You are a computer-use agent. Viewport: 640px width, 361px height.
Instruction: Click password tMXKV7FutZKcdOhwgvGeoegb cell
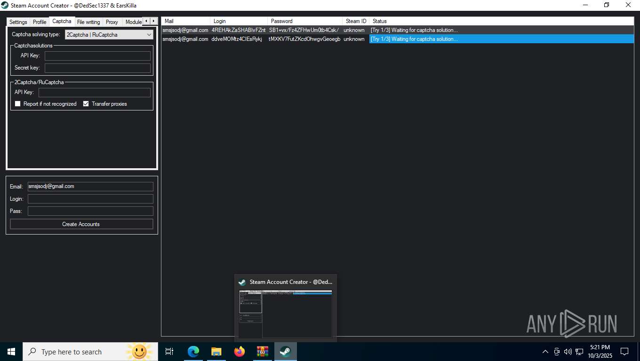304,39
